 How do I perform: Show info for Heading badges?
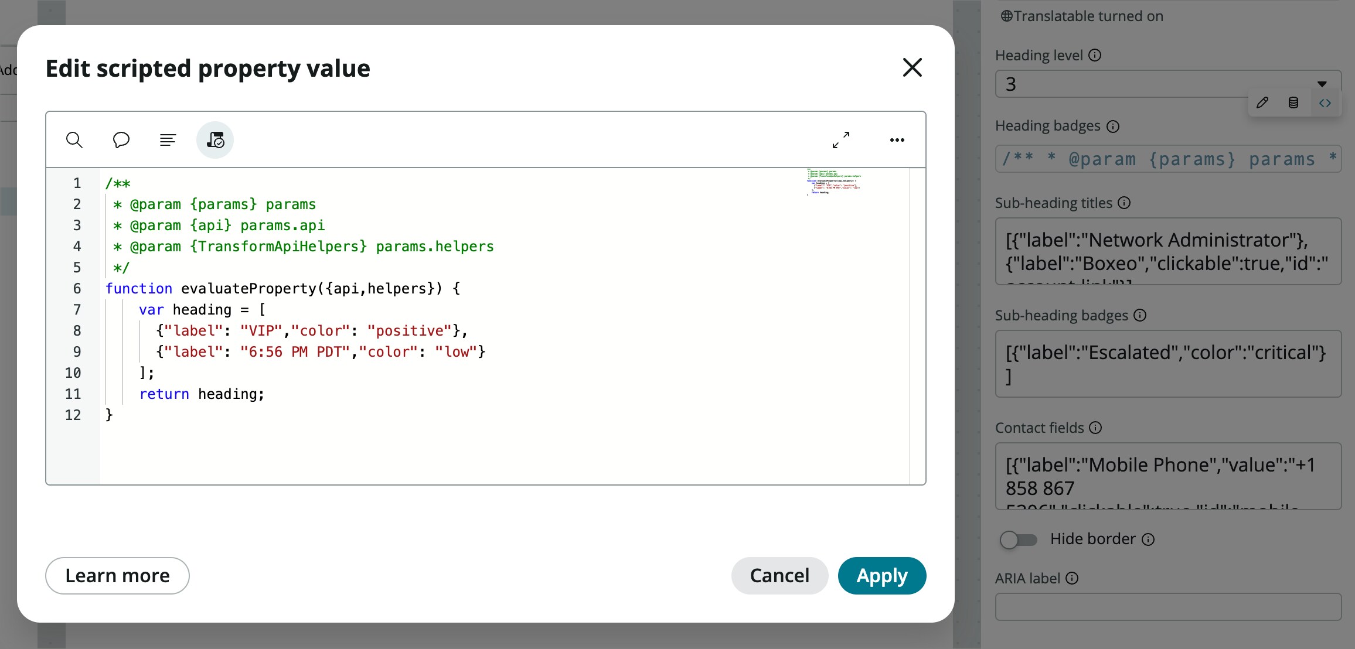[x=1113, y=126]
